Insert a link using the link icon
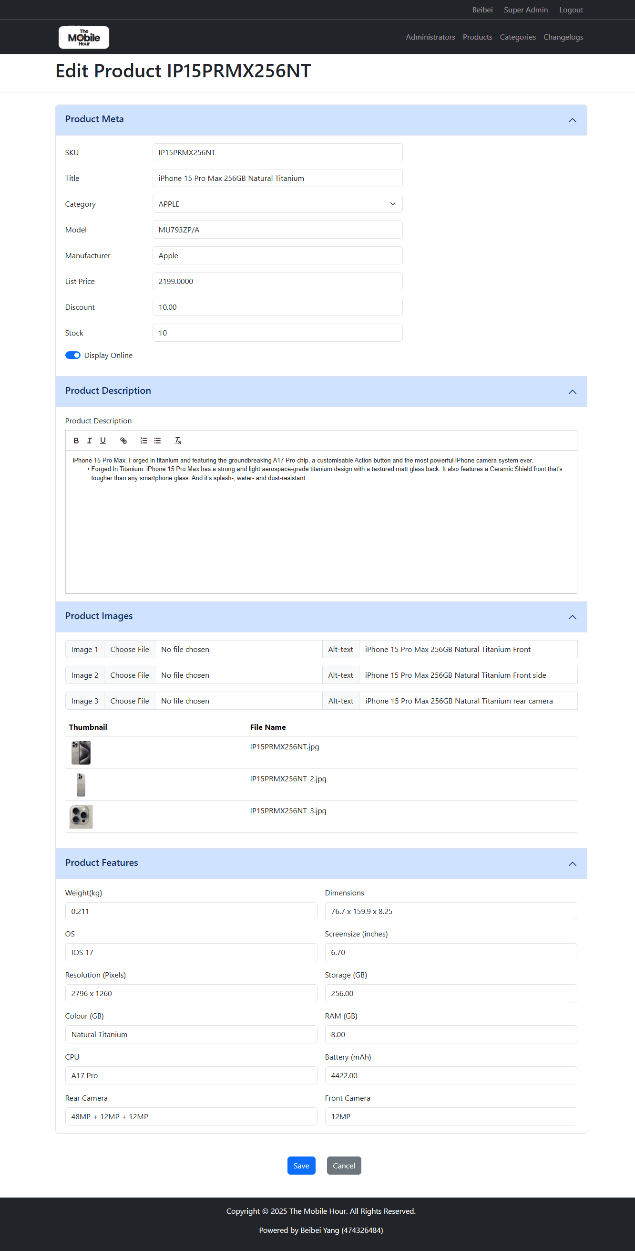 coord(123,441)
